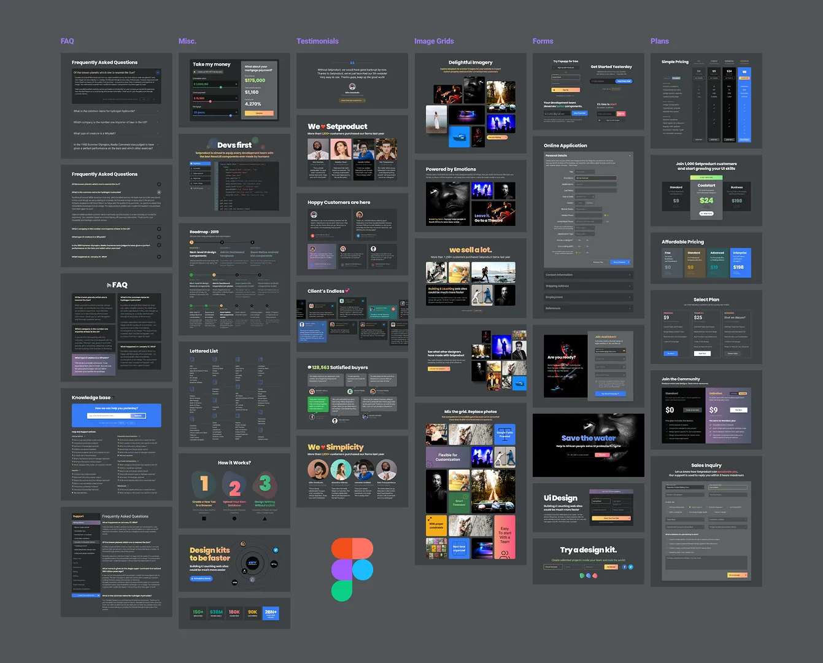Click the orange Calculate button in mortgage card
This screenshot has width=823, height=663.
point(259,113)
